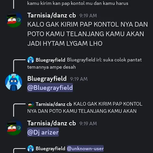The width and height of the screenshot is (153, 153).
Task: Open the @Bluegrayfield mention
Action: point(50,87)
